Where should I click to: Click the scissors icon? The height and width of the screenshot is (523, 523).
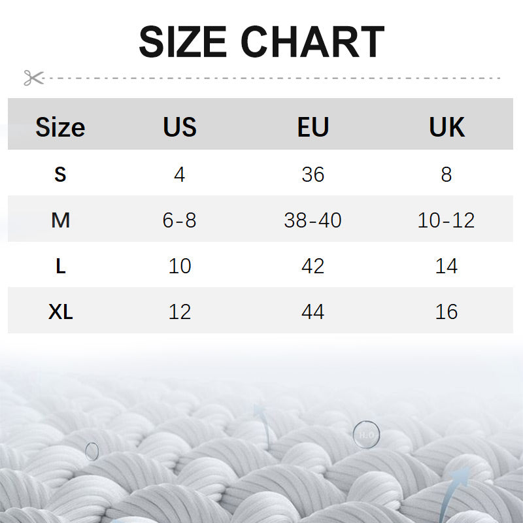(x=33, y=78)
